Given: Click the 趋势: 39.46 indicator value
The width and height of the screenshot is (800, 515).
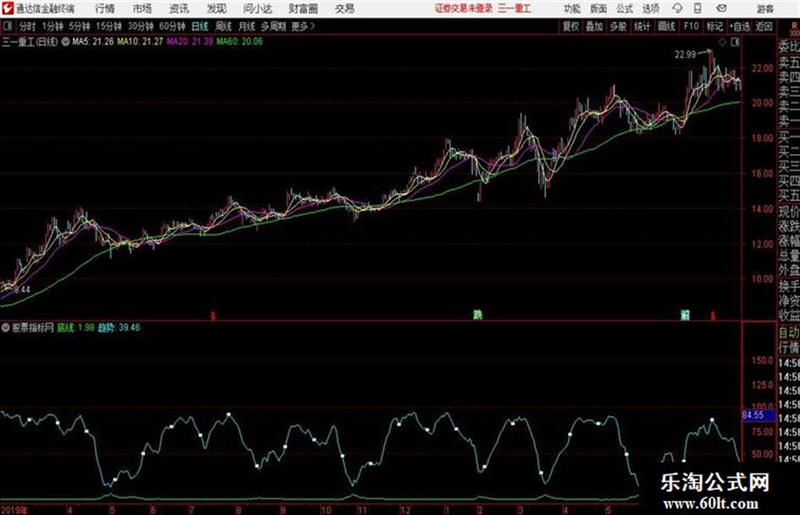Looking at the screenshot, I should point(119,328).
